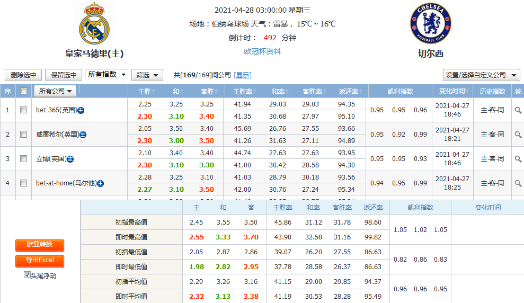Click bet-at-home live home odds 2.27
The height and width of the screenshot is (303, 524).
[144, 190]
